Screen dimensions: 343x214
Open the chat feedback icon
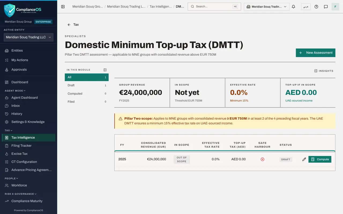coord(326,6)
